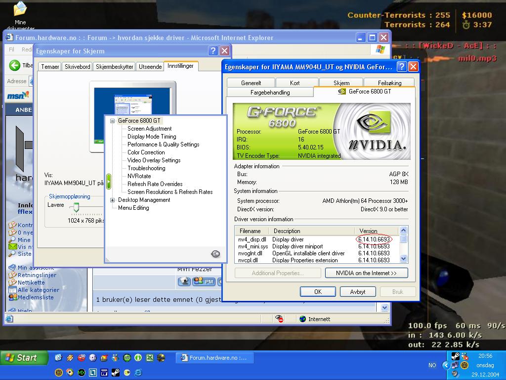
Task: Open the Fil menu in Internet Explorer
Action: coord(12,49)
